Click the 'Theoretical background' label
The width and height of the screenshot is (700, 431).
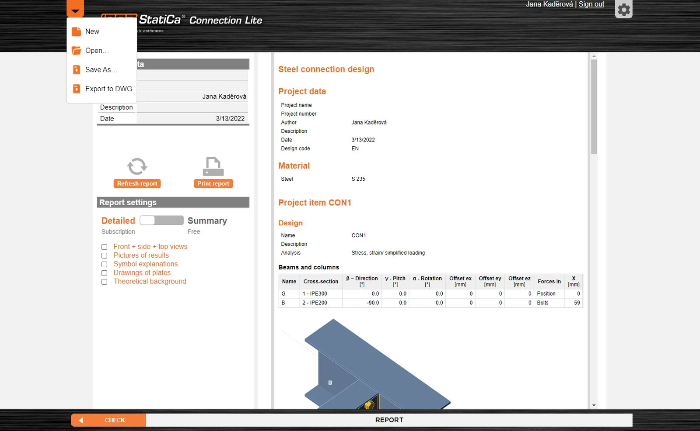pos(150,282)
